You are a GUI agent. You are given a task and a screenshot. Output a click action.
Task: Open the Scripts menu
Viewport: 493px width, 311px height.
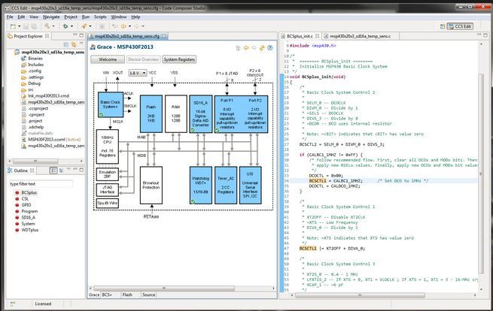click(99, 15)
